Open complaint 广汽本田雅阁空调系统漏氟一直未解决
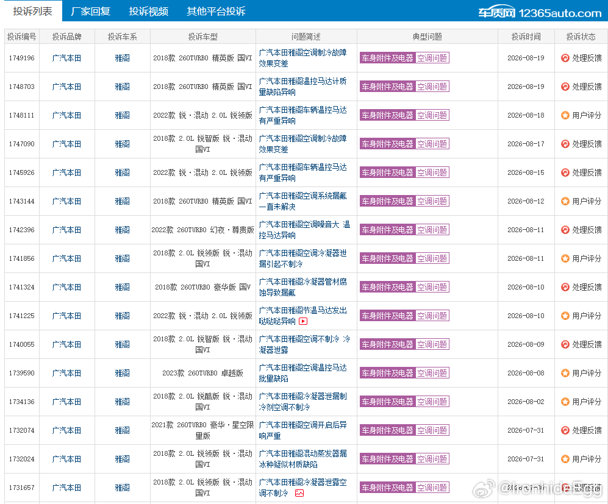 pos(303,202)
